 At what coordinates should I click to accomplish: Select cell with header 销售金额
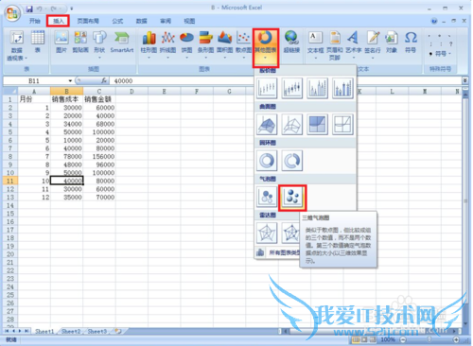click(99, 99)
